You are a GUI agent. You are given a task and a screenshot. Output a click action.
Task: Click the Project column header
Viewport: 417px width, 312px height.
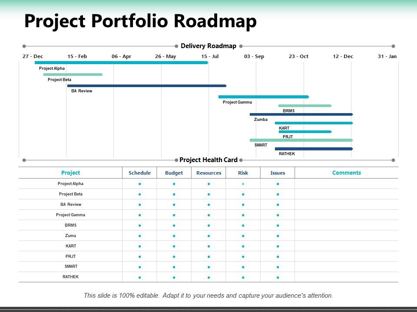coord(70,173)
